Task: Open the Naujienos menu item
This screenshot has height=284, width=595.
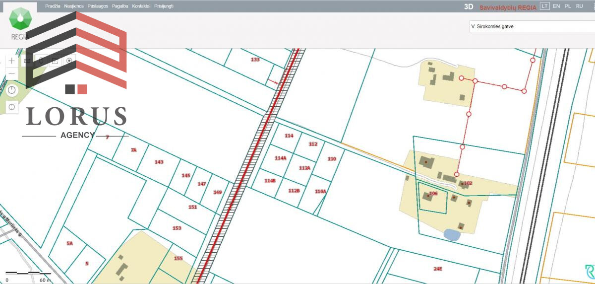Action: [x=74, y=6]
